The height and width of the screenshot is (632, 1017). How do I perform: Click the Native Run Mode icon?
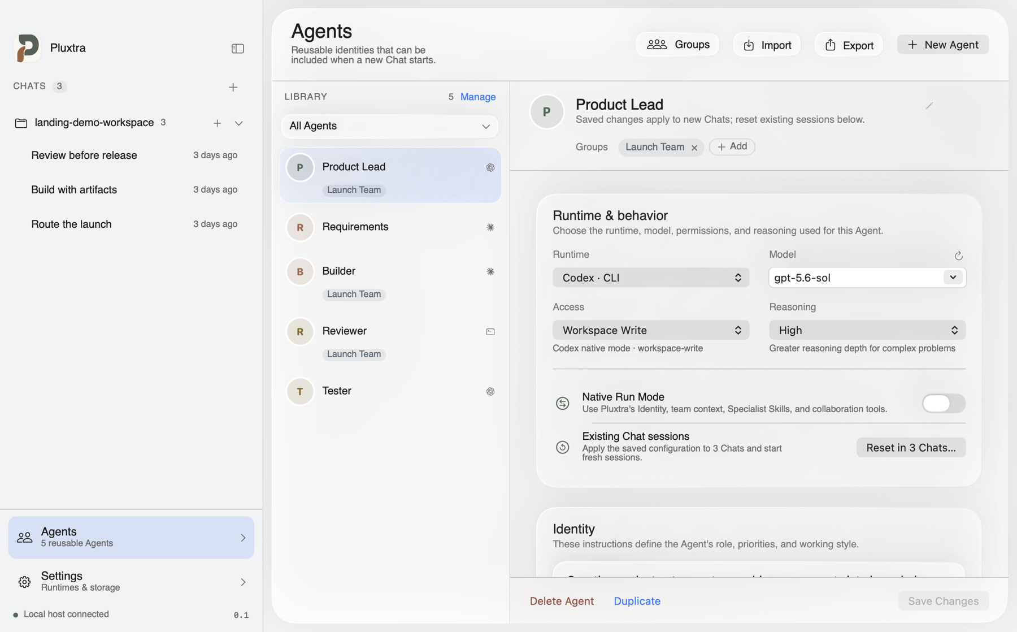tap(562, 403)
